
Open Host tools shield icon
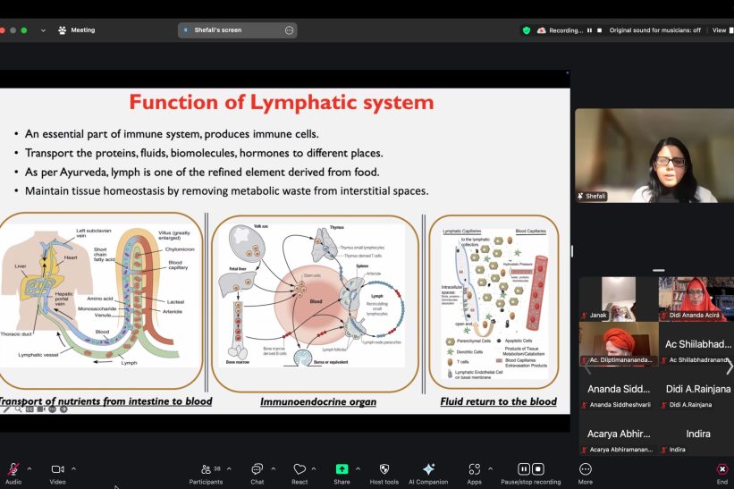(x=384, y=469)
